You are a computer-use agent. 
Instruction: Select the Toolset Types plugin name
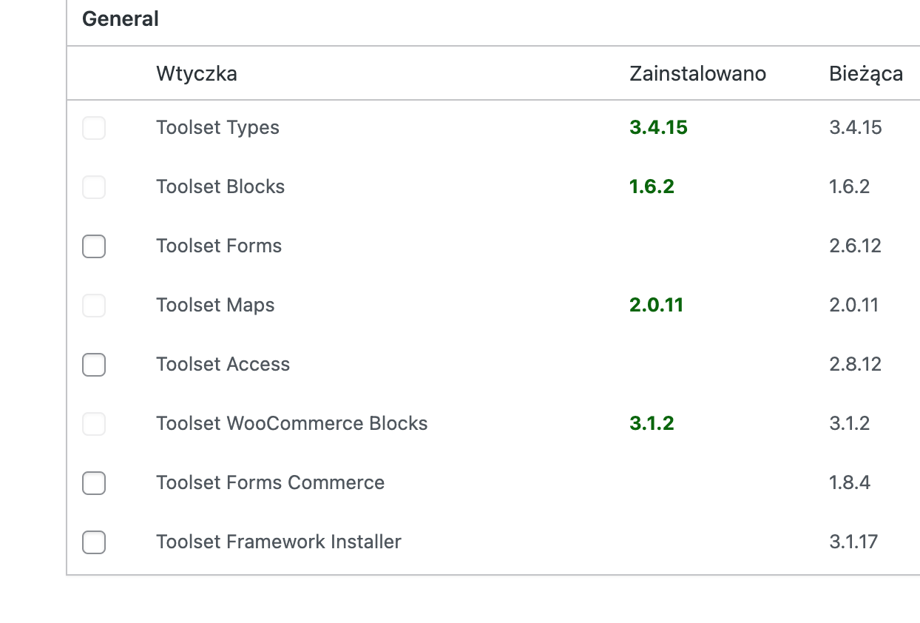(217, 127)
